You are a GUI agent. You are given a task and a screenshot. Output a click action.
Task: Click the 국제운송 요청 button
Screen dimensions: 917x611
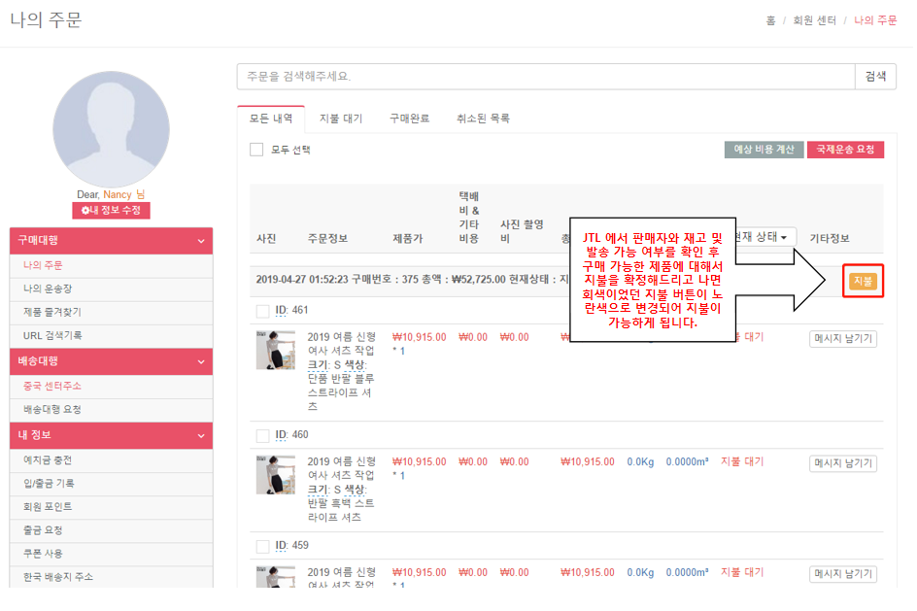click(845, 150)
